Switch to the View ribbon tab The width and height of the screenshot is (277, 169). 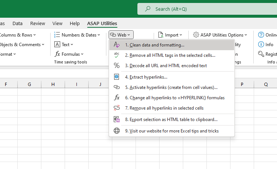(57, 24)
